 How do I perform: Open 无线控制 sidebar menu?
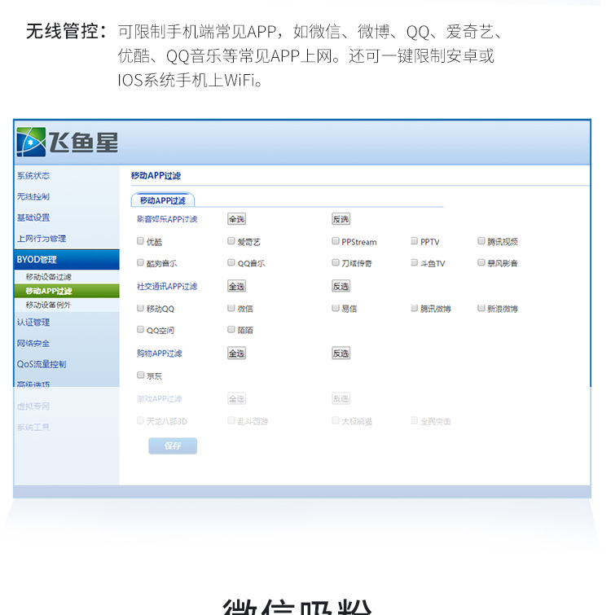pyautogui.click(x=33, y=196)
